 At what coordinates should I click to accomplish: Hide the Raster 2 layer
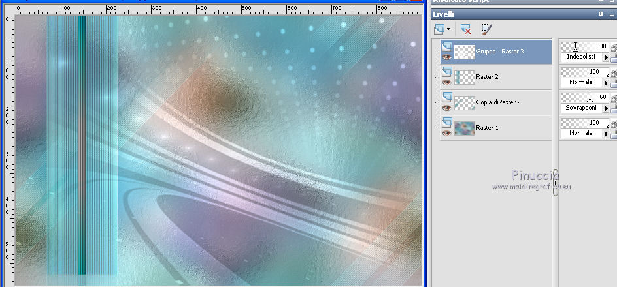[446, 82]
